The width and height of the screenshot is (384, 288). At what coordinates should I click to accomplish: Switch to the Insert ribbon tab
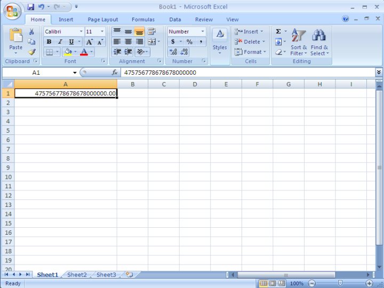[66, 20]
